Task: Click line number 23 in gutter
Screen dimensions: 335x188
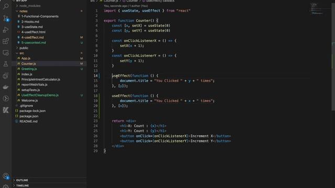Action: click(95, 121)
